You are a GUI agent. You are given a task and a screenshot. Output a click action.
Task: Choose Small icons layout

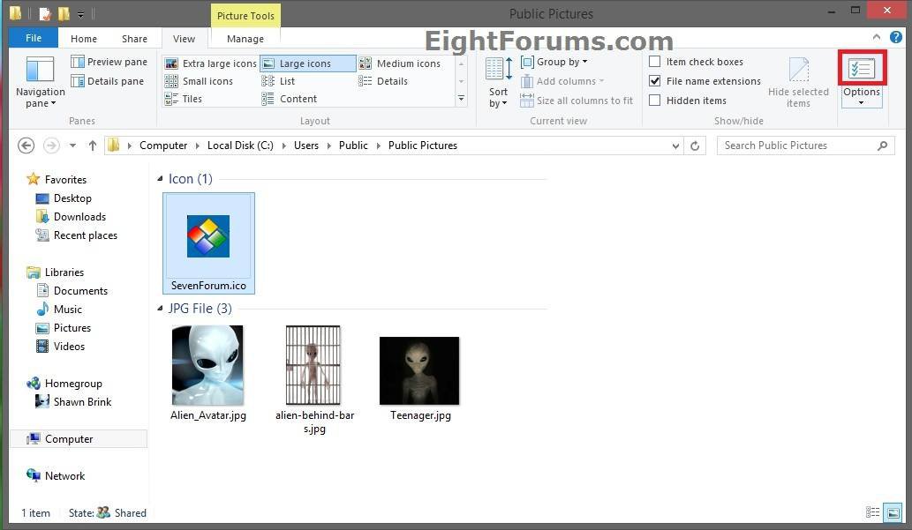199,81
